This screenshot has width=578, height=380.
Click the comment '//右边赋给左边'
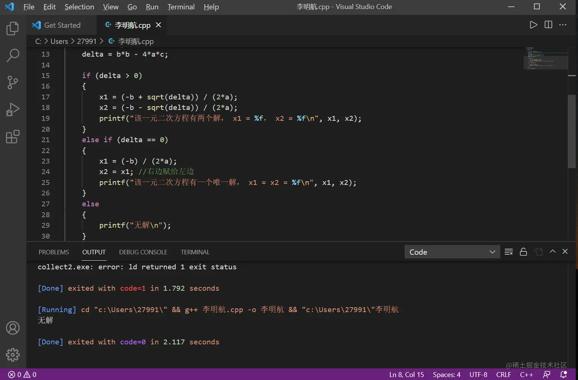click(x=166, y=171)
